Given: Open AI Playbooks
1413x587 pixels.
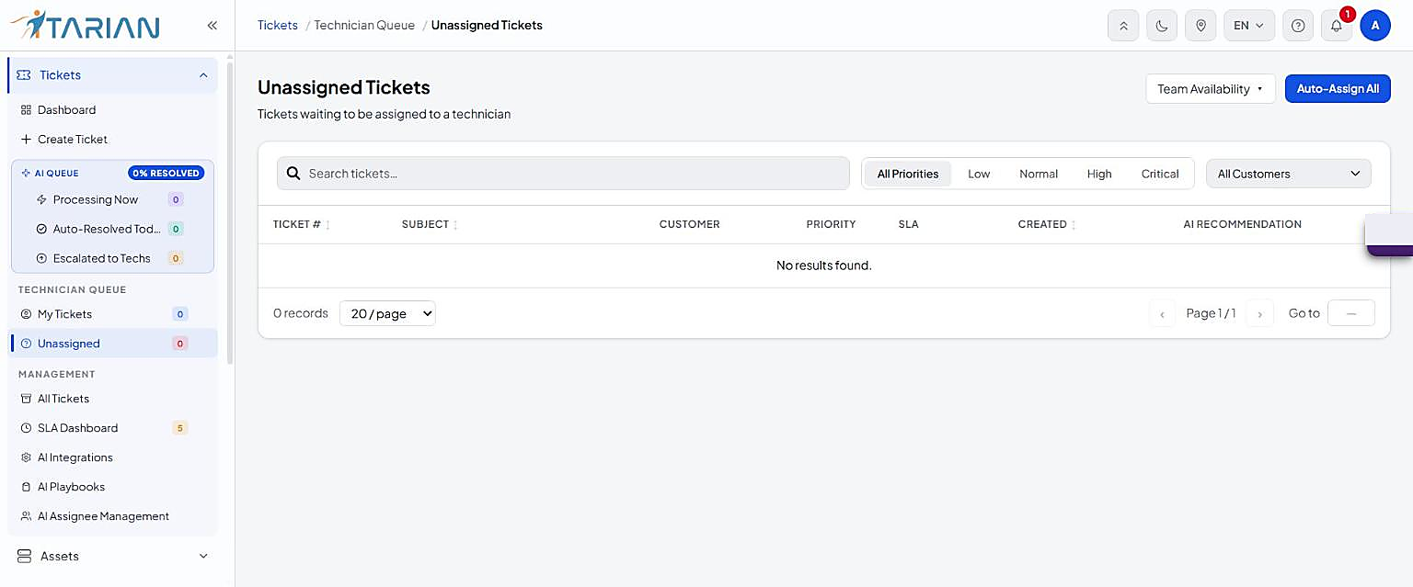Looking at the screenshot, I should click(71, 487).
